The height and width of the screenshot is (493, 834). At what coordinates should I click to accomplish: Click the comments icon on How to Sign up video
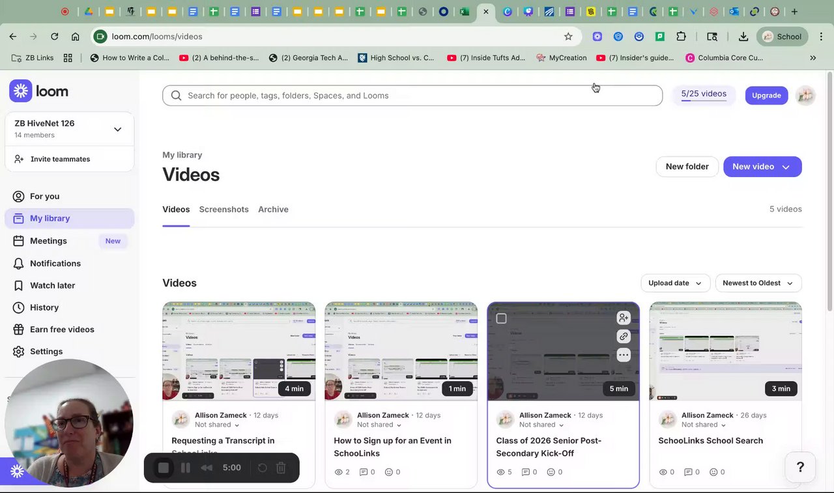(x=364, y=472)
